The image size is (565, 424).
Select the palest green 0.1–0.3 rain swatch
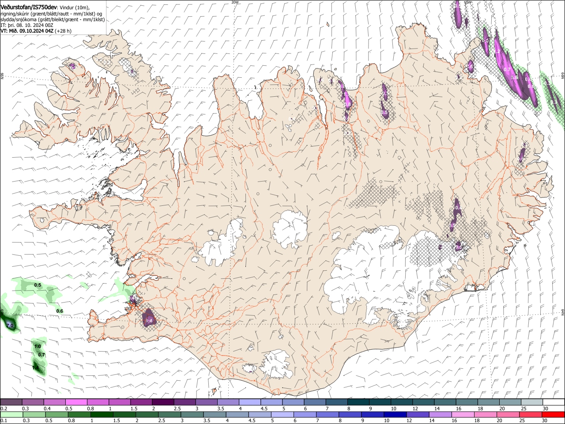click(x=11, y=415)
